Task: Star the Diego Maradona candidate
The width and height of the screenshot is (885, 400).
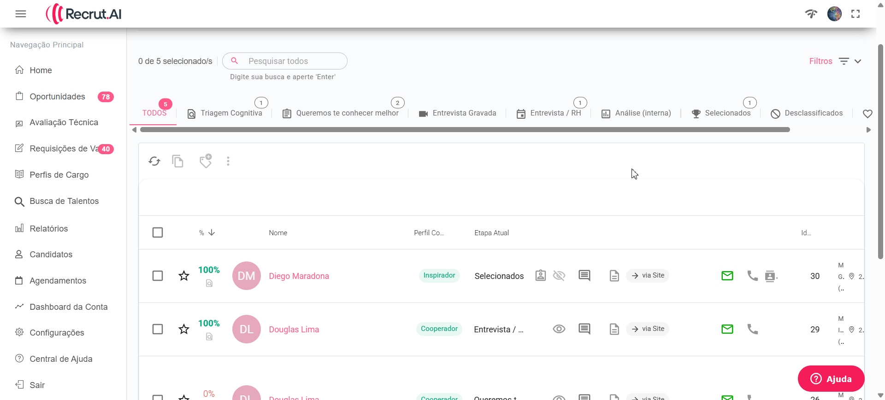Action: (x=184, y=276)
